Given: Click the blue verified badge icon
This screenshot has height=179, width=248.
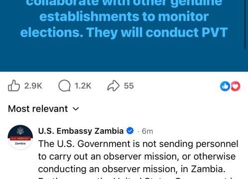Looking at the screenshot, I should 130,131.
